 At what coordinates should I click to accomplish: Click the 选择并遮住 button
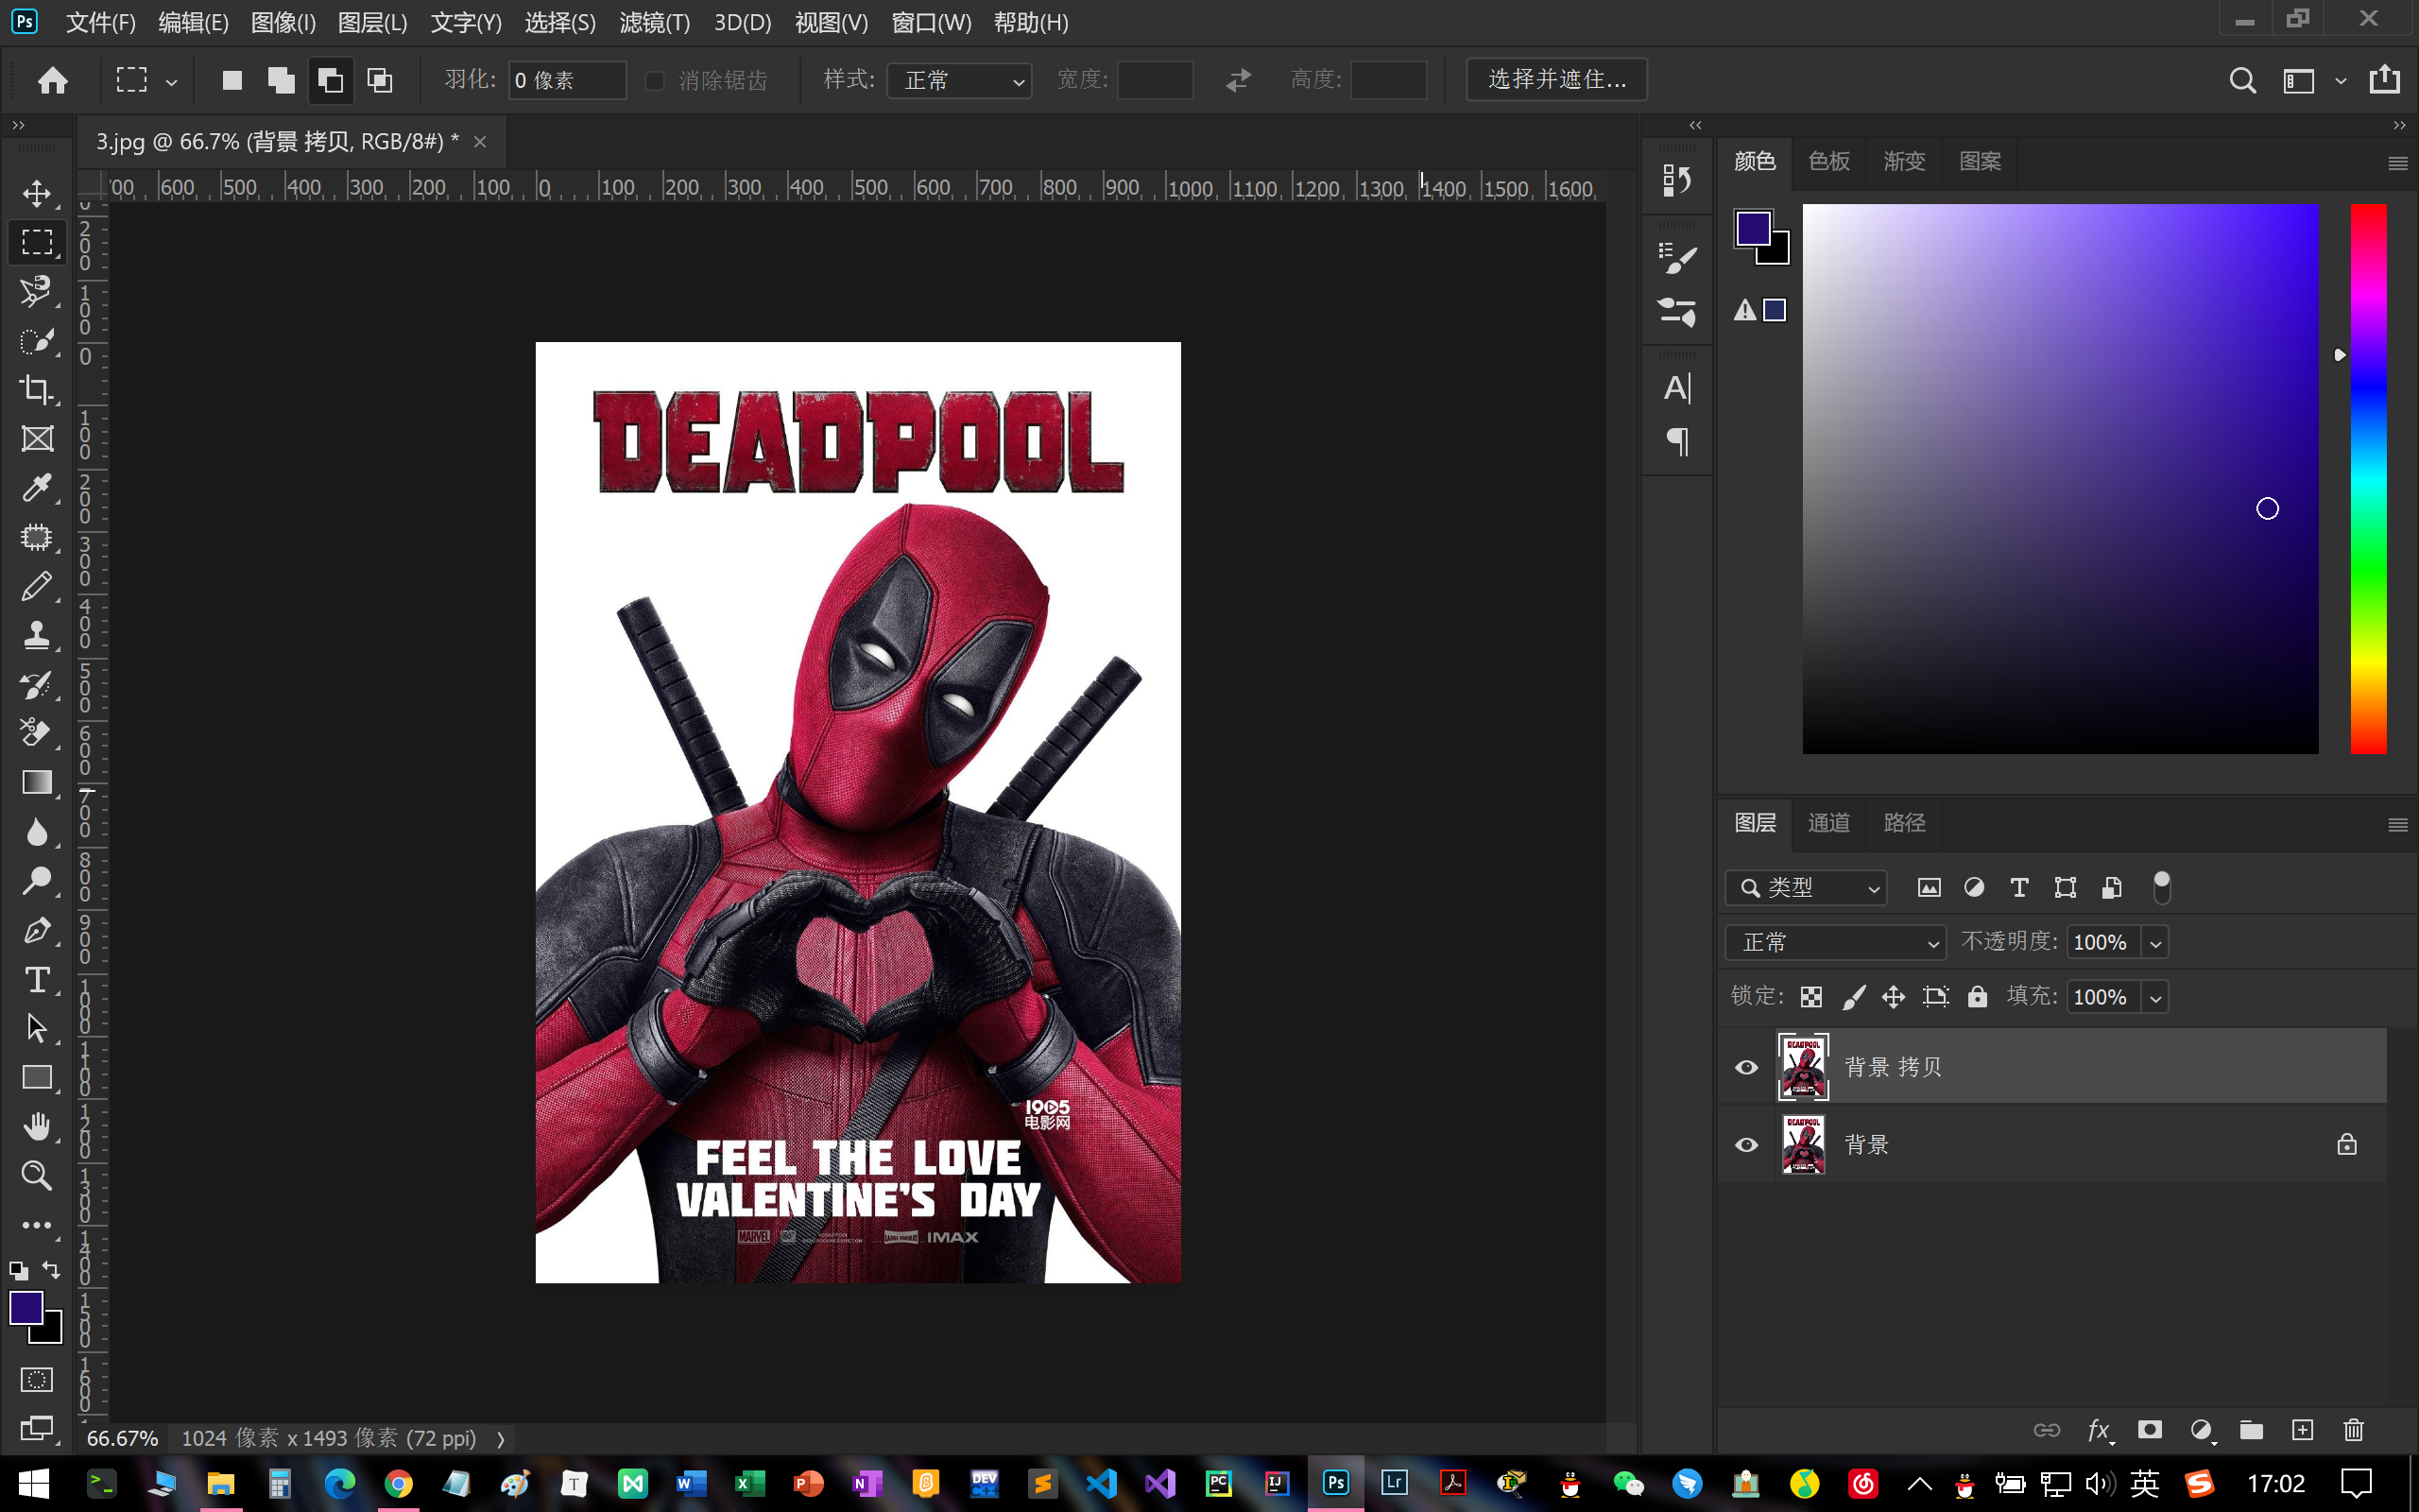(1556, 80)
